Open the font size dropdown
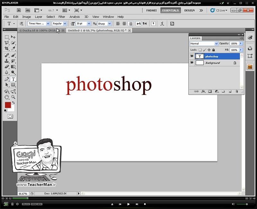Viewport: 257px width, 209px height. 89,23
